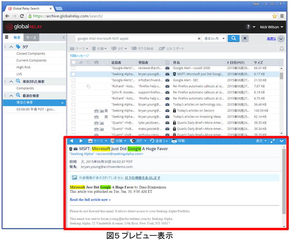
Task: Click the print (印刷) button in preview
Action: pyautogui.click(x=178, y=141)
